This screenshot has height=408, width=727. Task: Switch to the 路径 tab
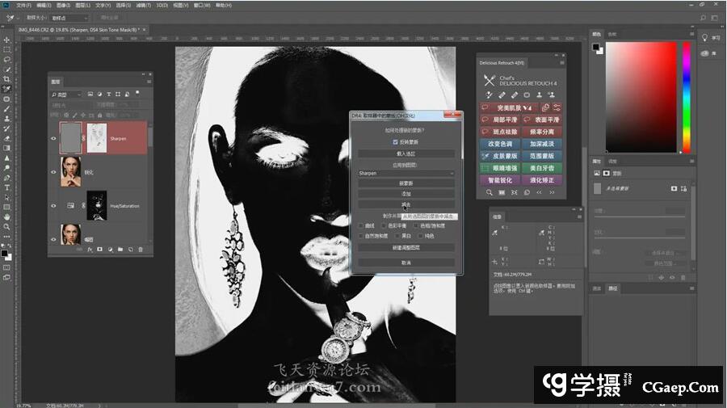point(613,288)
